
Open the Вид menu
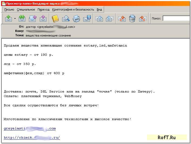click(99, 9)
